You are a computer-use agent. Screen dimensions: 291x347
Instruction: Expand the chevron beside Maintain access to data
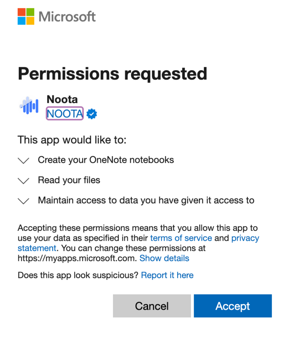click(x=23, y=201)
